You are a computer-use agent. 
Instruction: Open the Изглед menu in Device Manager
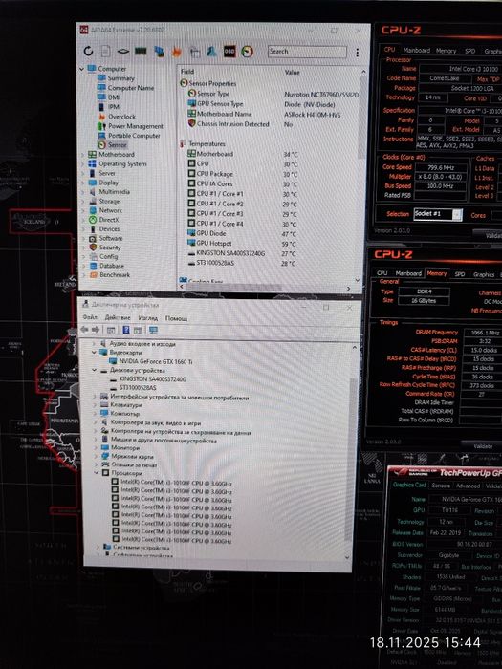tap(148, 318)
